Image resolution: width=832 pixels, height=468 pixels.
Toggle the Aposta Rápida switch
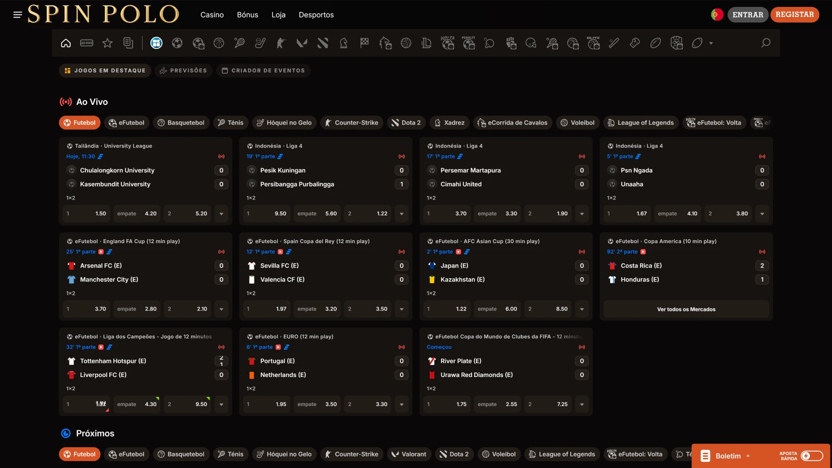[x=812, y=456]
